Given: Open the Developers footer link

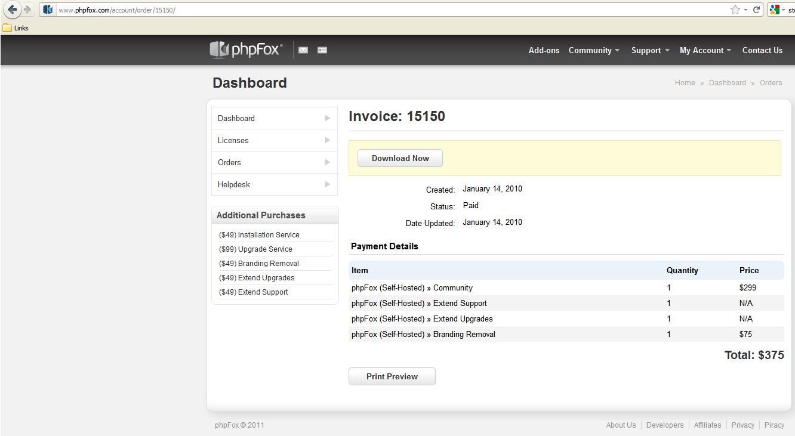Looking at the screenshot, I should coord(665,425).
